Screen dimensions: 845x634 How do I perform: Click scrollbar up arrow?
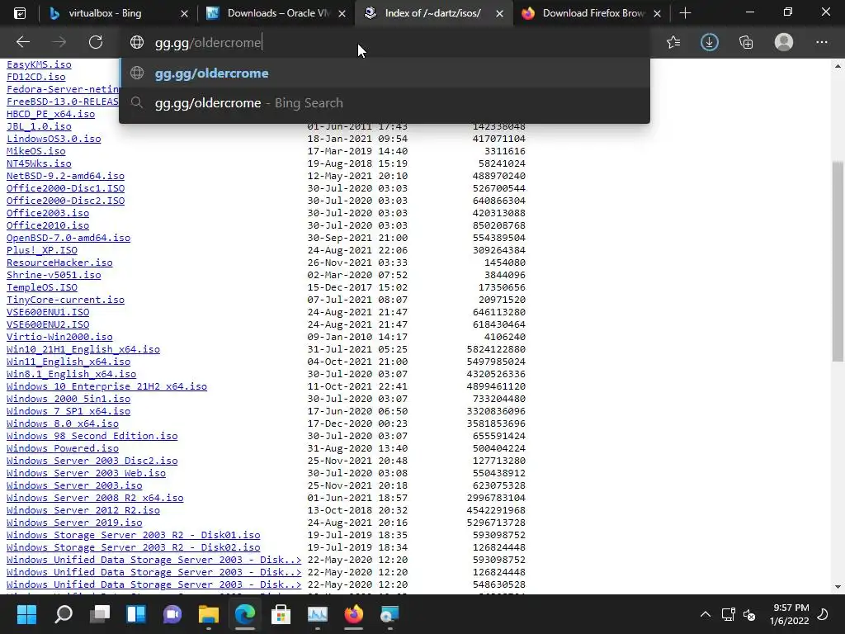pos(838,66)
